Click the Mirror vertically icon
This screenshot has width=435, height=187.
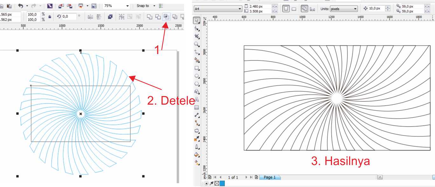coord(99,17)
